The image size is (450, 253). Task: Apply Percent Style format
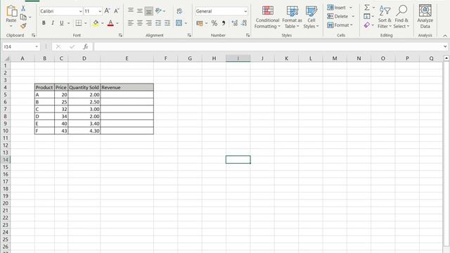[x=214, y=23]
